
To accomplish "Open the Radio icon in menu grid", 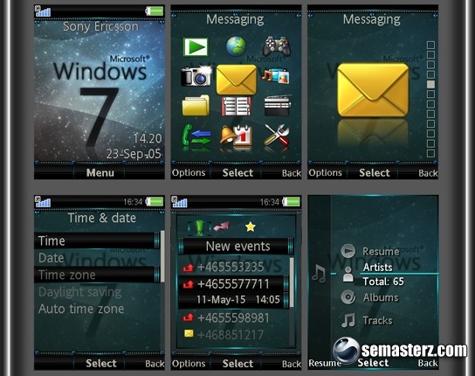I will pos(278,105).
